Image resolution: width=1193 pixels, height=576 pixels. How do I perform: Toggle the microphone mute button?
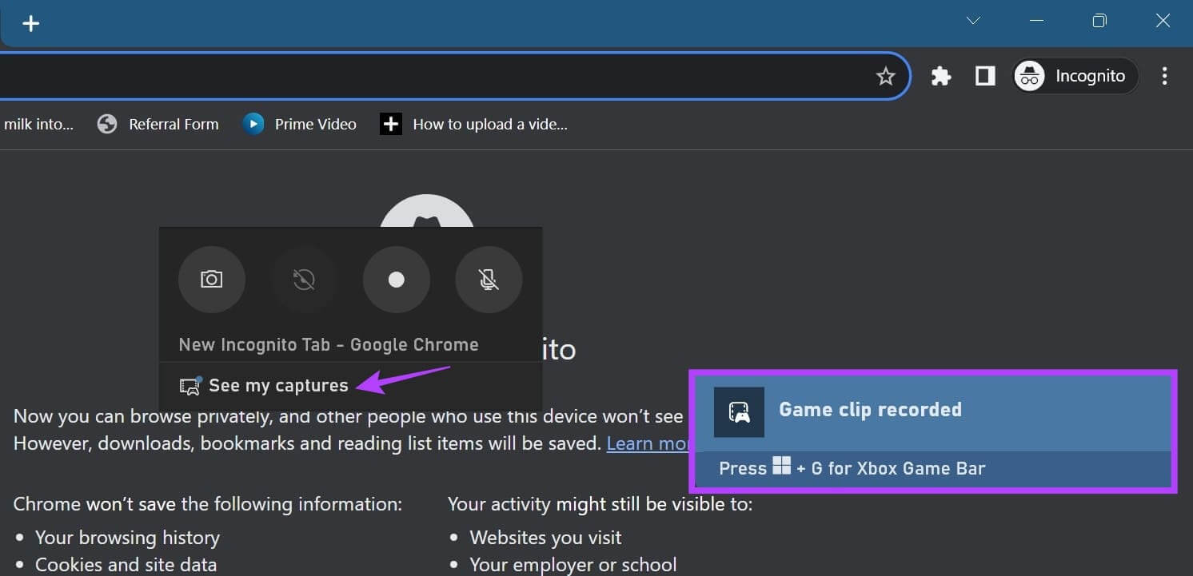coord(489,280)
